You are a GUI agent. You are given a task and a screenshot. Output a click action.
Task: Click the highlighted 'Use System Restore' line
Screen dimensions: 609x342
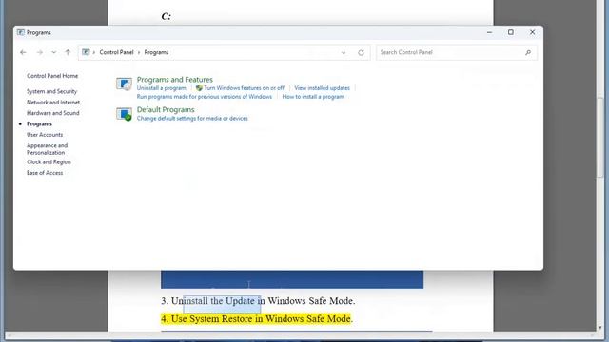pyautogui.click(x=257, y=319)
